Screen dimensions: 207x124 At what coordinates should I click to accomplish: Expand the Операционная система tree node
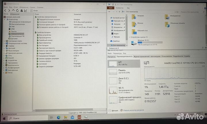pyautogui.click(x=4, y=44)
